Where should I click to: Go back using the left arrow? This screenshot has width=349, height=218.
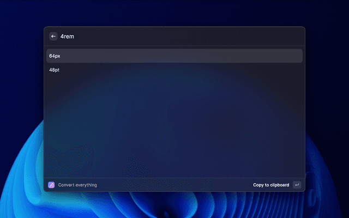tap(53, 37)
